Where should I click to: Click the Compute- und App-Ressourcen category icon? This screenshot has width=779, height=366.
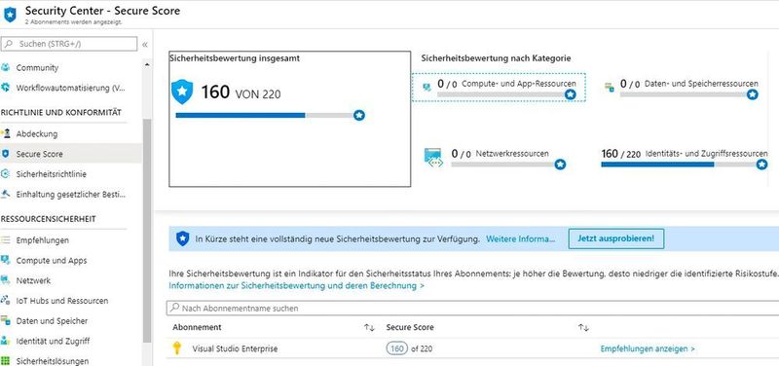tap(427, 88)
